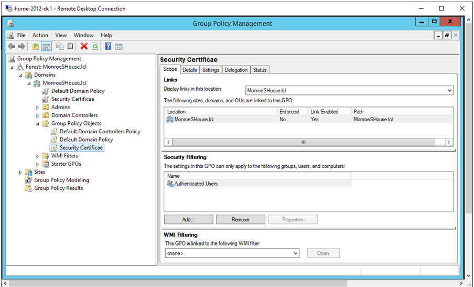Open the WMI filter dropdown

point(295,253)
